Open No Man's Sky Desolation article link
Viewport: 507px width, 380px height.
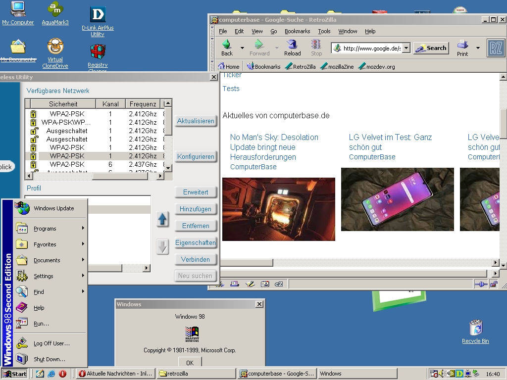(274, 147)
